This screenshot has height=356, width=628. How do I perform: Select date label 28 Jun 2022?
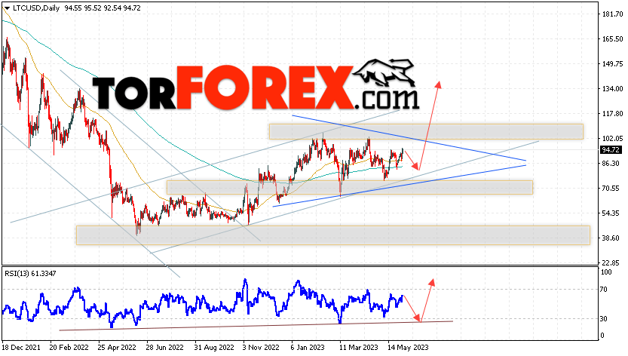coord(164,348)
